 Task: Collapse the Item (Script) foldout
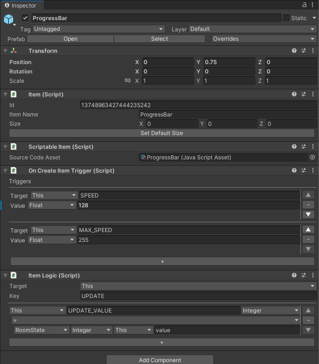point(5,94)
